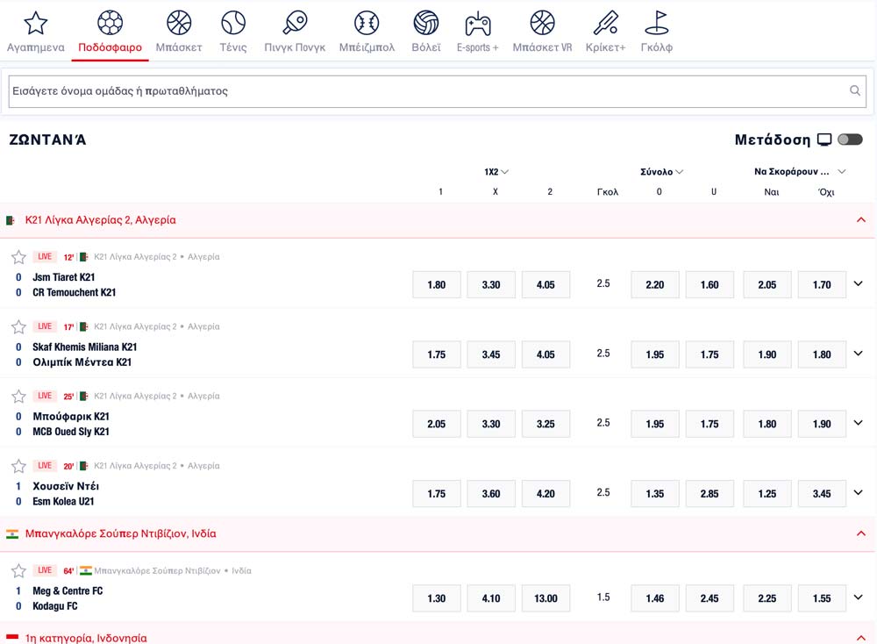Open the Σύνολο market dropdown
Viewport: 877px width, 644px height.
(662, 172)
